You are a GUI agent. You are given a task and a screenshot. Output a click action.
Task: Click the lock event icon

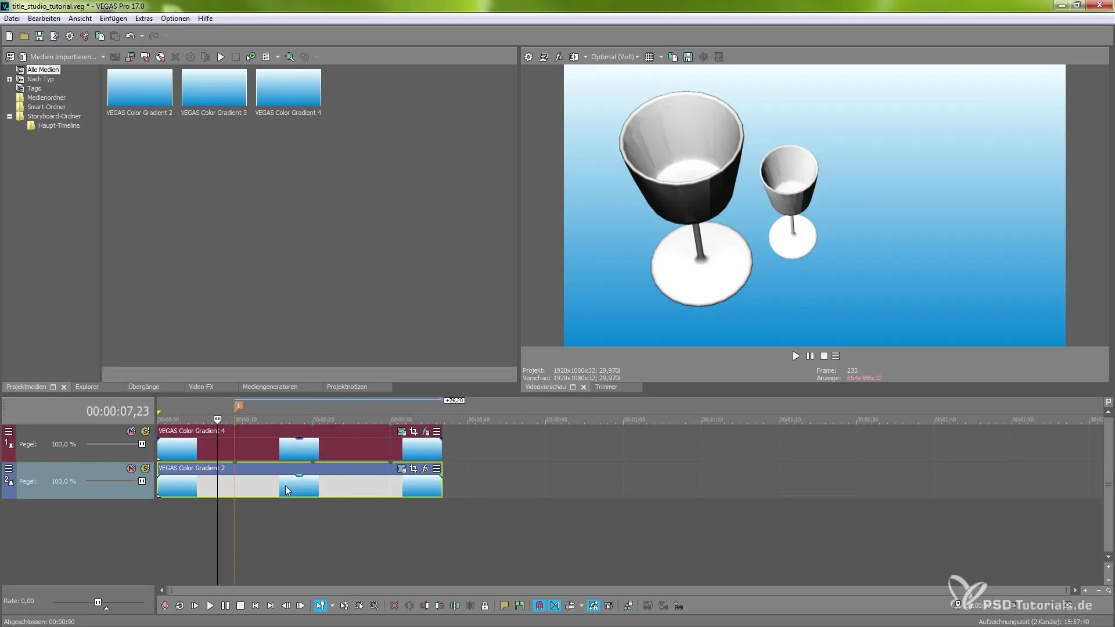tap(485, 606)
